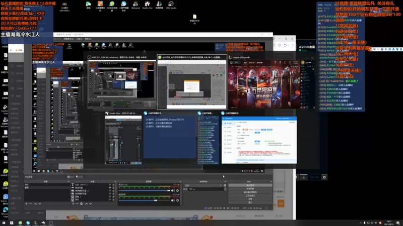The height and width of the screenshot is (226, 403).
Task: Adjust transition duration stepper arrows
Action: (225, 189)
